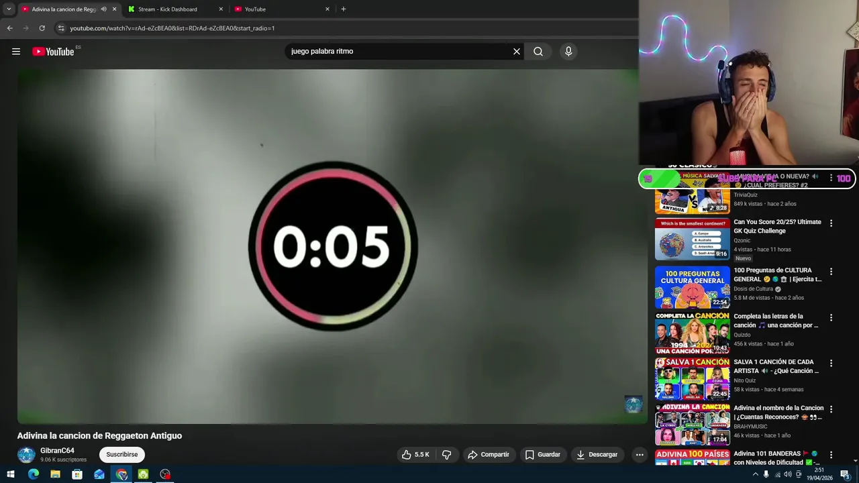Close the second YouTube tab
The image size is (859, 483).
tap(327, 9)
